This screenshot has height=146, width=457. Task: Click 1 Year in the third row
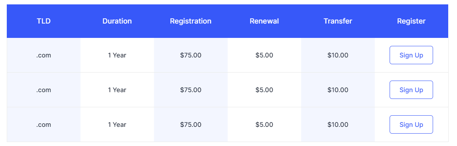117,124
